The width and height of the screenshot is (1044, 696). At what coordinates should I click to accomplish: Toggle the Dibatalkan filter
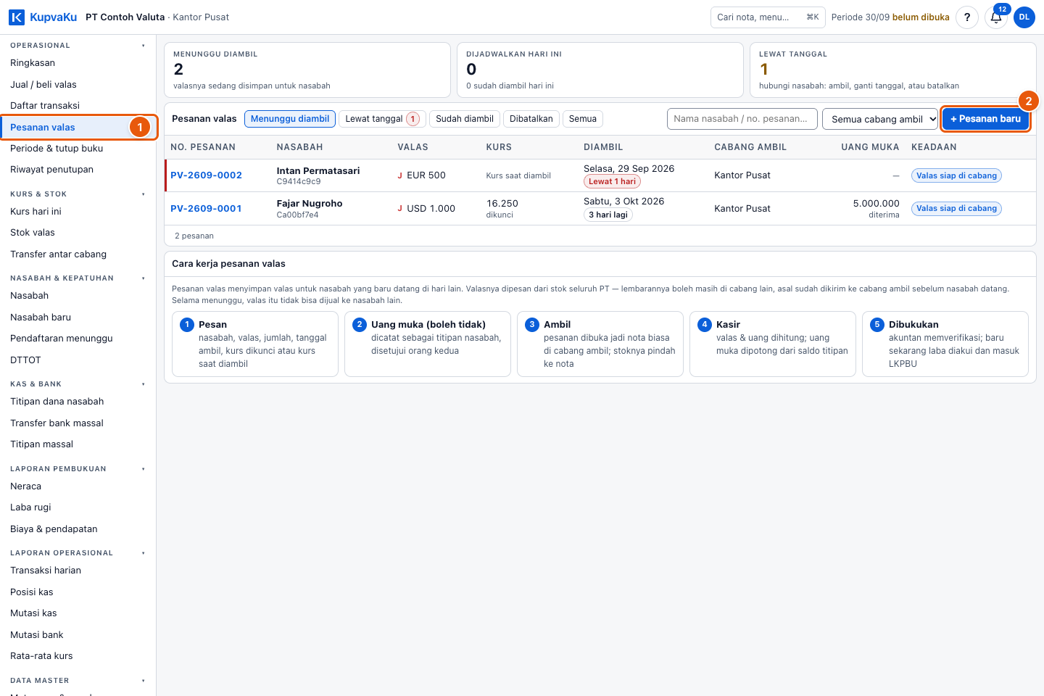click(531, 119)
